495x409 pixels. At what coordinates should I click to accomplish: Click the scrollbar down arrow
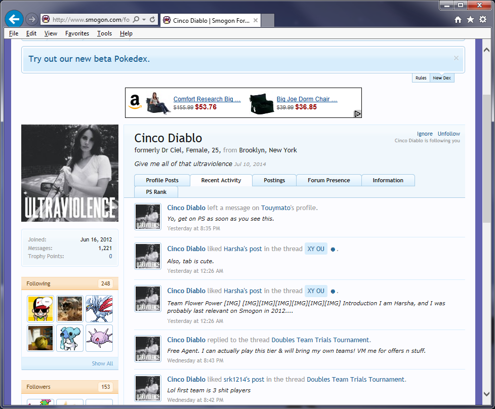point(486,394)
